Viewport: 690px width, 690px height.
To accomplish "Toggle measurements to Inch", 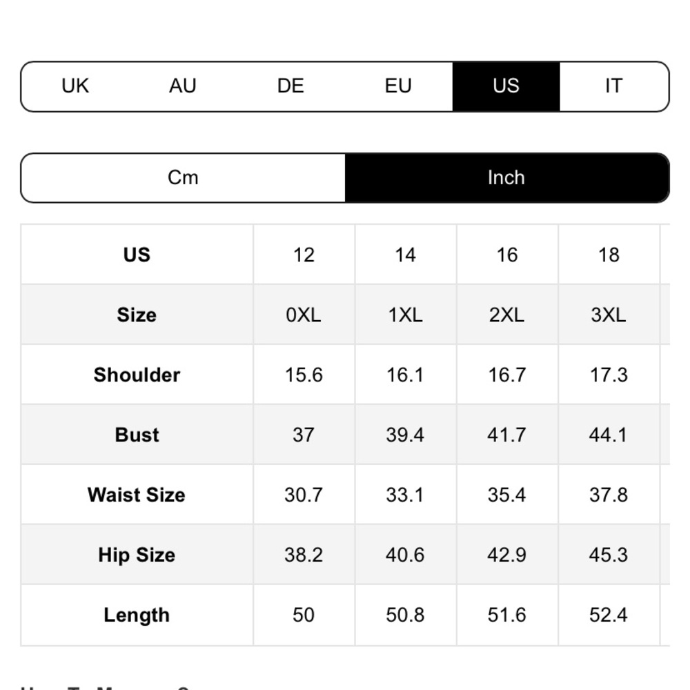I will [507, 178].
